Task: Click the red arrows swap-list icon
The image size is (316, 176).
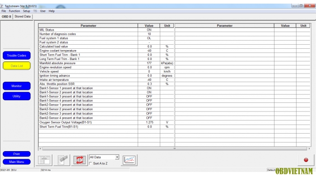Action: (79, 160)
